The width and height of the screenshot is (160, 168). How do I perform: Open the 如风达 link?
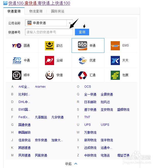(105, 102)
